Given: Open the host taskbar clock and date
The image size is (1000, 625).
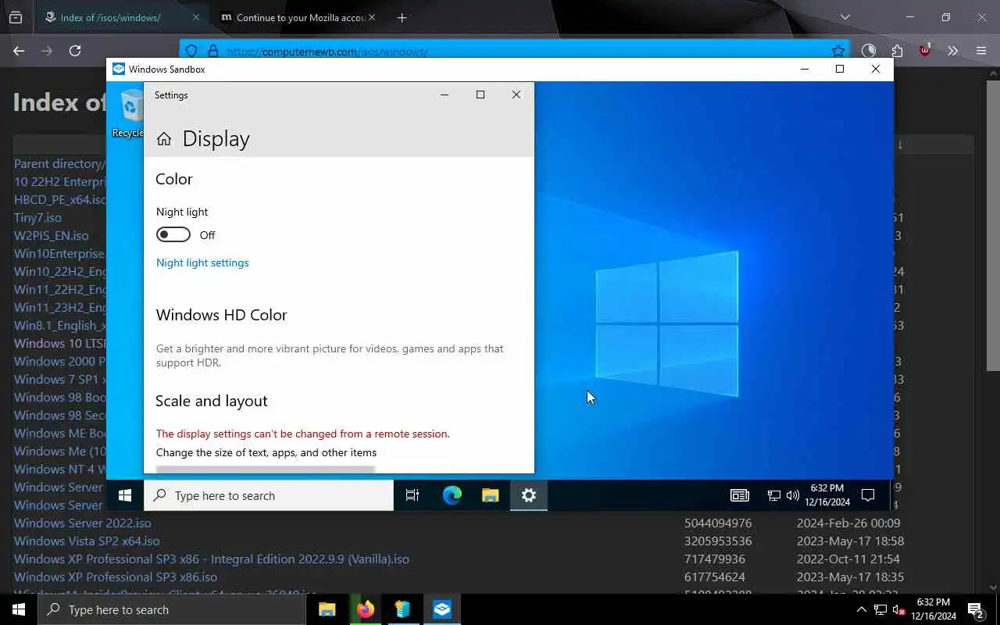Looking at the screenshot, I should [x=933, y=609].
